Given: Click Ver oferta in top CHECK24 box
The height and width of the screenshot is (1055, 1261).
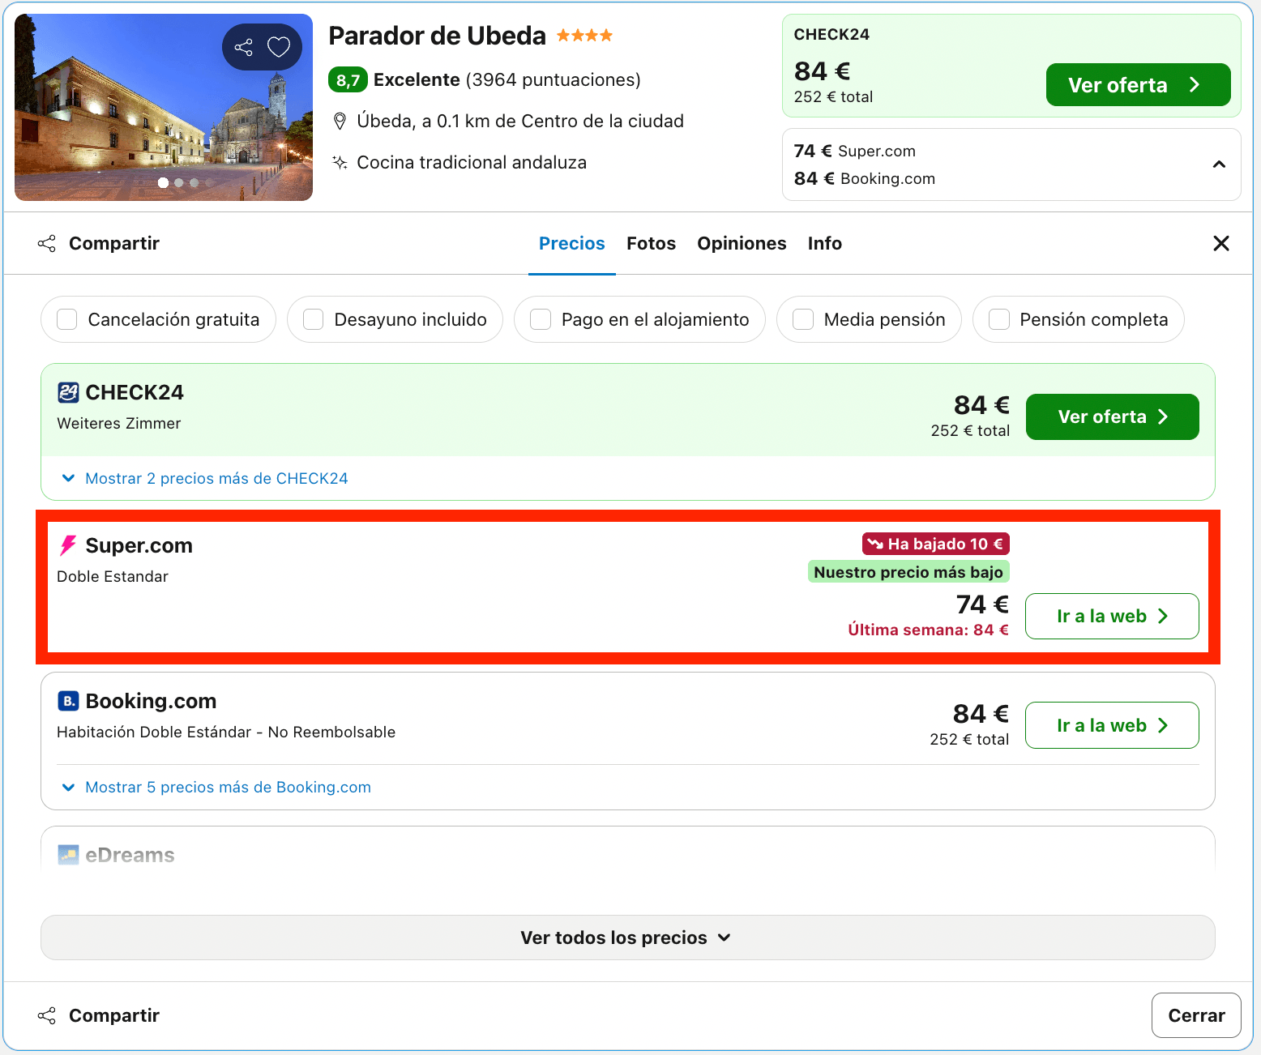Looking at the screenshot, I should tap(1138, 85).
